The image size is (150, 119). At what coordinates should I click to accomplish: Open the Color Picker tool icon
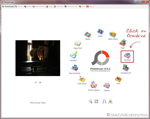pos(82,79)
